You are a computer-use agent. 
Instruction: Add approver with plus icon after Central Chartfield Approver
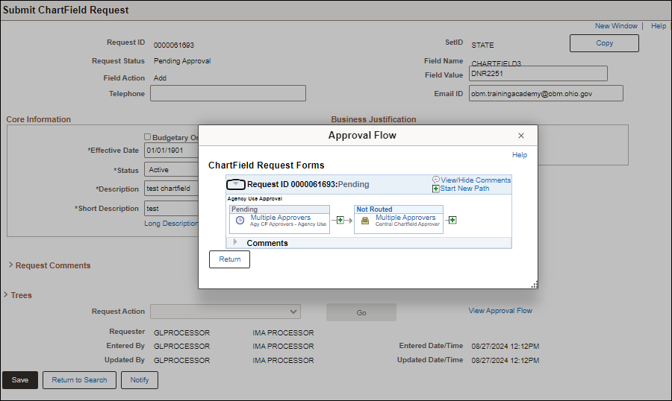coord(452,220)
